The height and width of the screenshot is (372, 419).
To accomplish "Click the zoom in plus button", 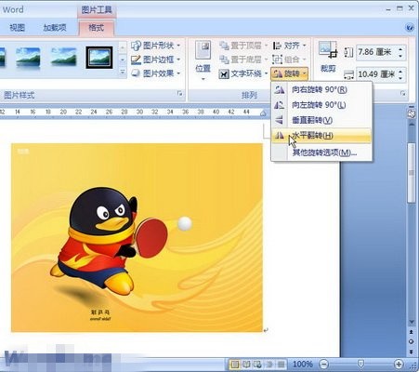I will click(x=399, y=364).
